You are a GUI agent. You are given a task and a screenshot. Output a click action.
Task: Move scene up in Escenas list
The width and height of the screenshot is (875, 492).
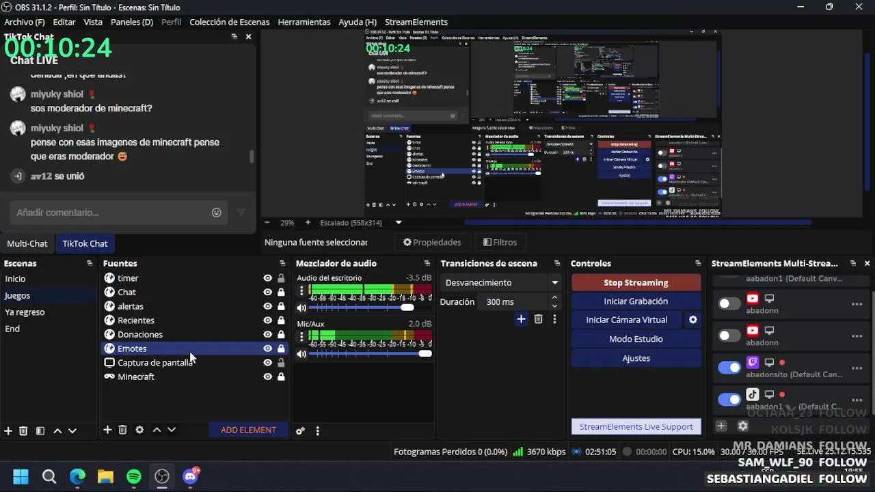[x=57, y=430]
